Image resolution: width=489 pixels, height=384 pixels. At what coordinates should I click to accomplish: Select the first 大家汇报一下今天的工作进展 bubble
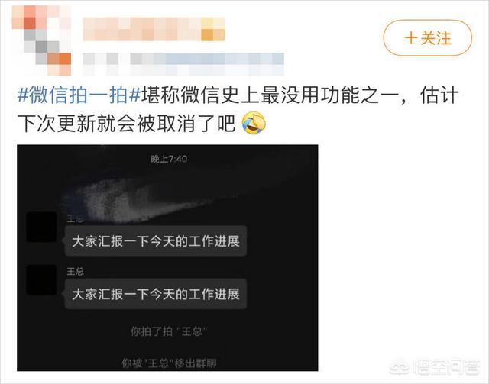pos(156,241)
